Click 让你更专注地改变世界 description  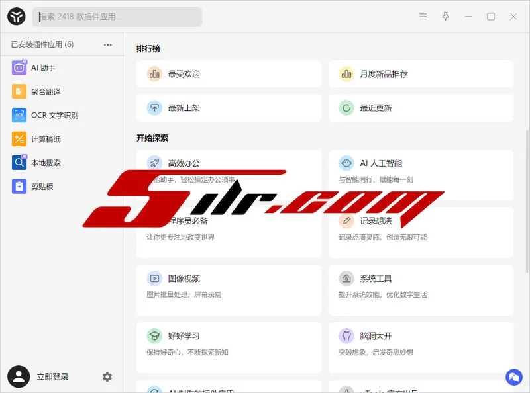[x=180, y=237]
